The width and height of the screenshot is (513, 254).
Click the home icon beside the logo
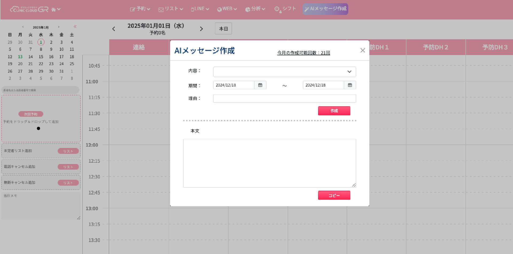point(54,10)
